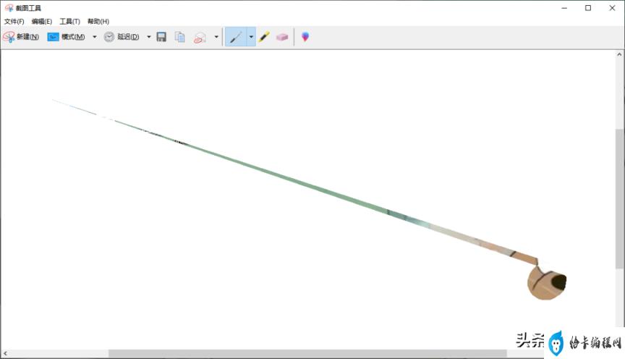This screenshot has width=625, height=359.
Task: Open the Edit menu
Action: 42,21
